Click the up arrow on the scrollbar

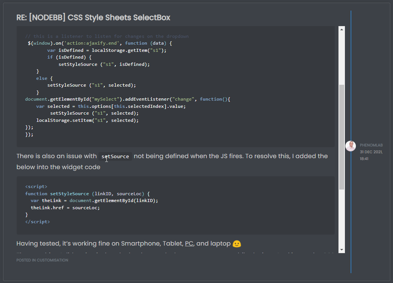click(341, 29)
